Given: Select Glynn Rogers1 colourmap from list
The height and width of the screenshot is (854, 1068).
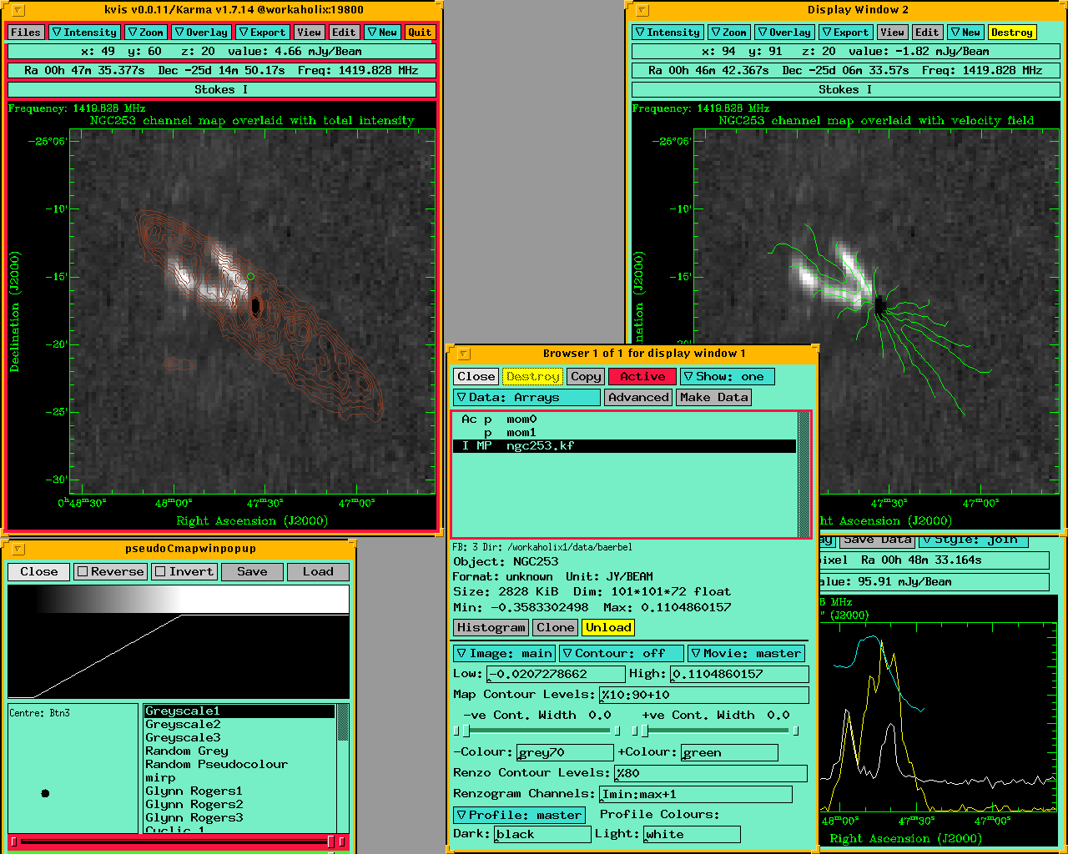Looking at the screenshot, I should [194, 791].
